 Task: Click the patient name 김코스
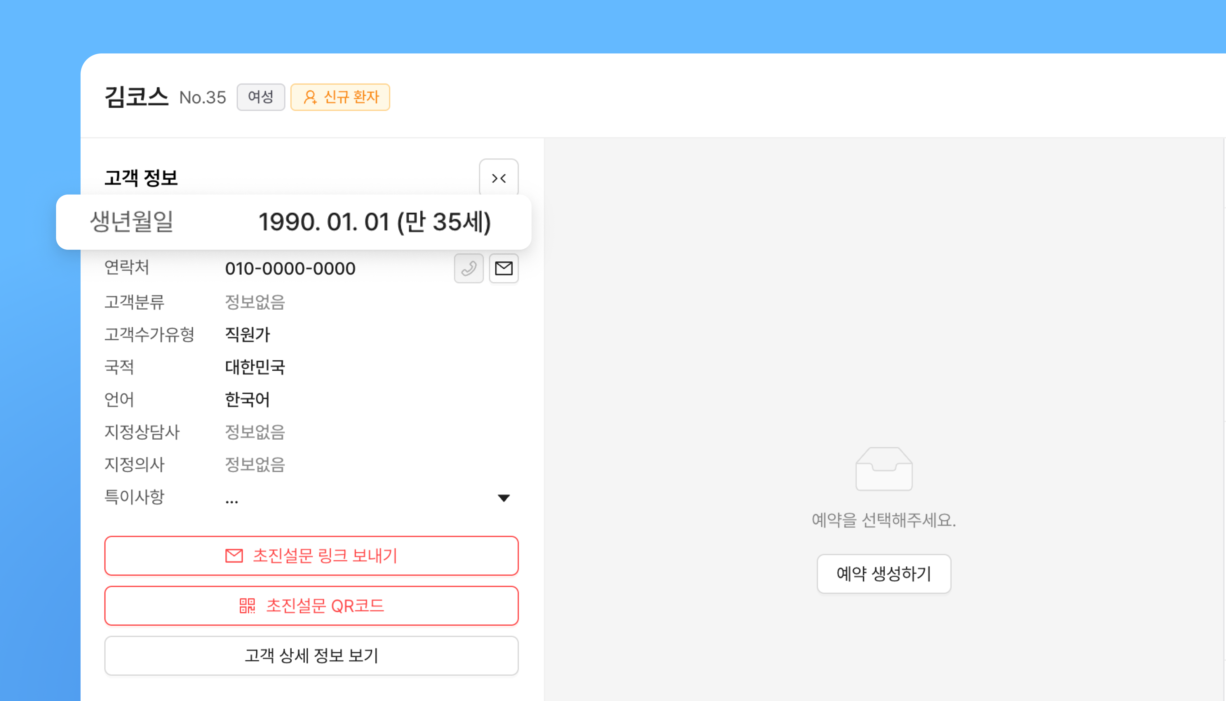click(137, 97)
